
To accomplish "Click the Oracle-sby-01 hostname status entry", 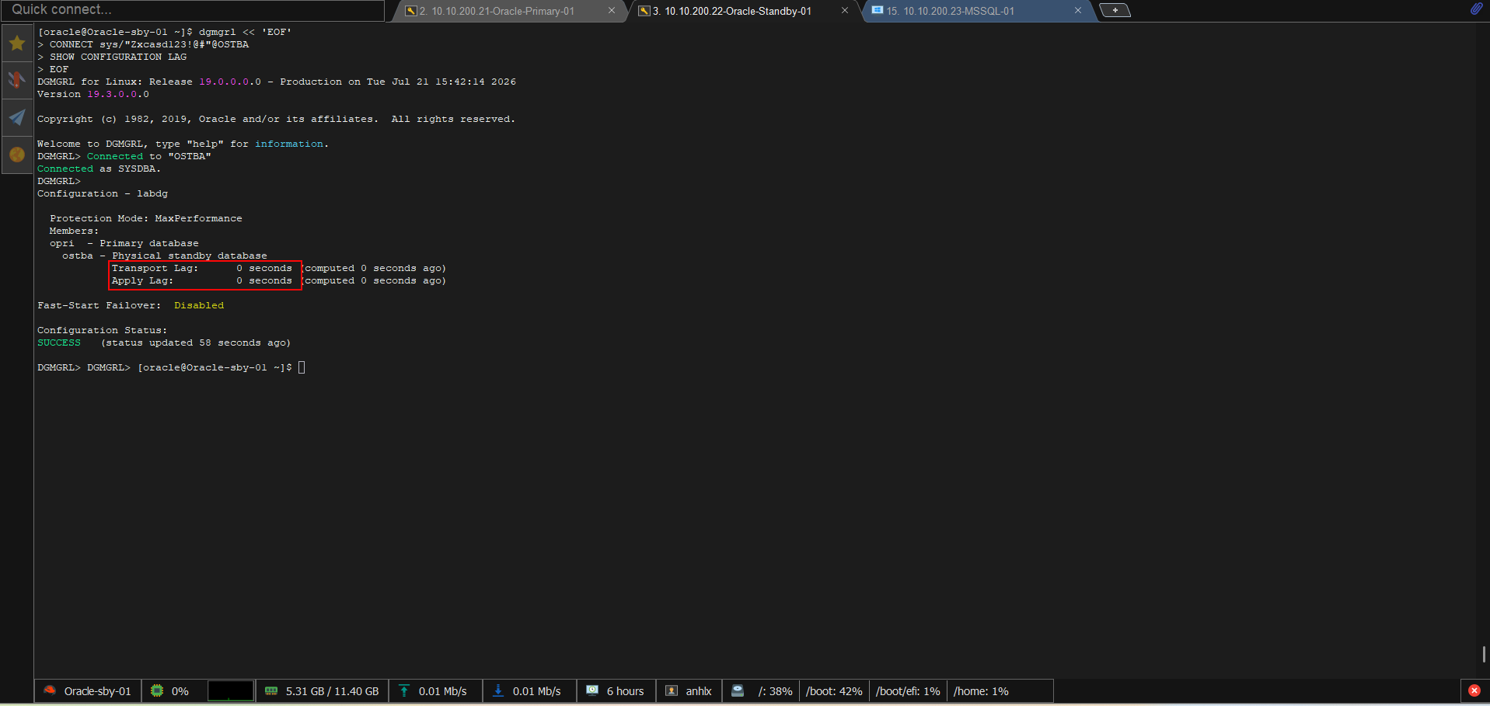I will (88, 691).
